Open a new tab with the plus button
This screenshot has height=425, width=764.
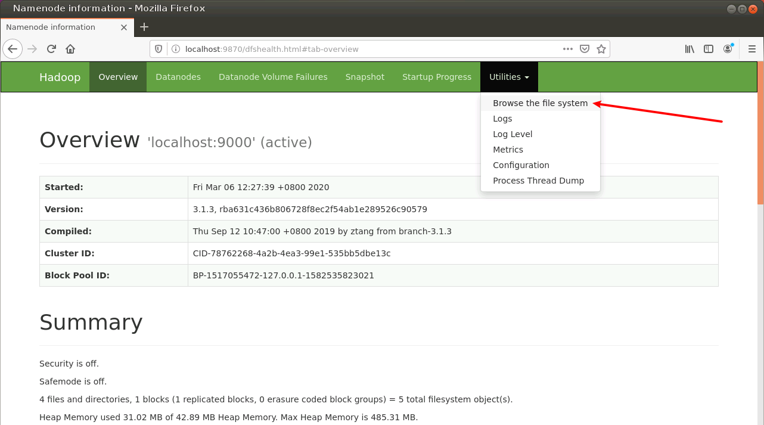(144, 27)
